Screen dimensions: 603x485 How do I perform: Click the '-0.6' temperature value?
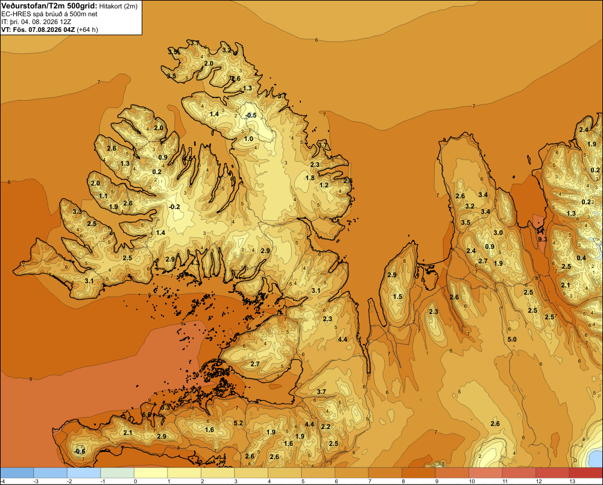[x=80, y=451]
